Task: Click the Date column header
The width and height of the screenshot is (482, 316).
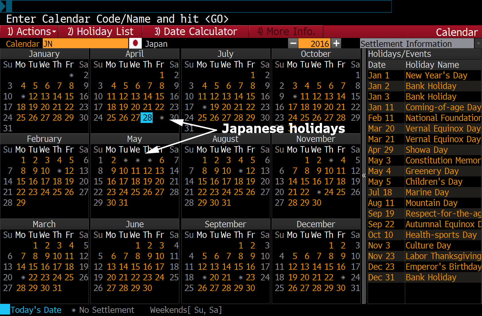Action: pos(377,65)
